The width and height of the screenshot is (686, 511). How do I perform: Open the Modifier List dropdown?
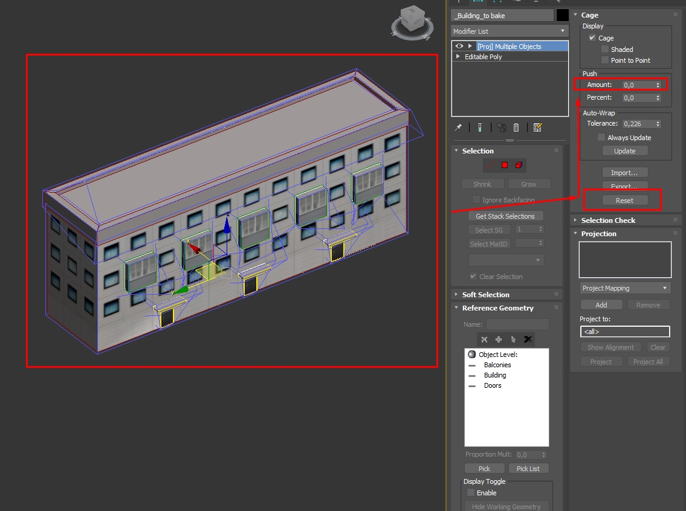[510, 31]
